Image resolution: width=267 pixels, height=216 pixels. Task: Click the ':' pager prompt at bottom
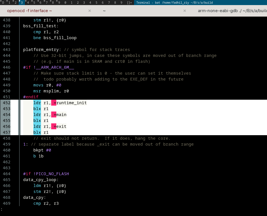click(2, 209)
